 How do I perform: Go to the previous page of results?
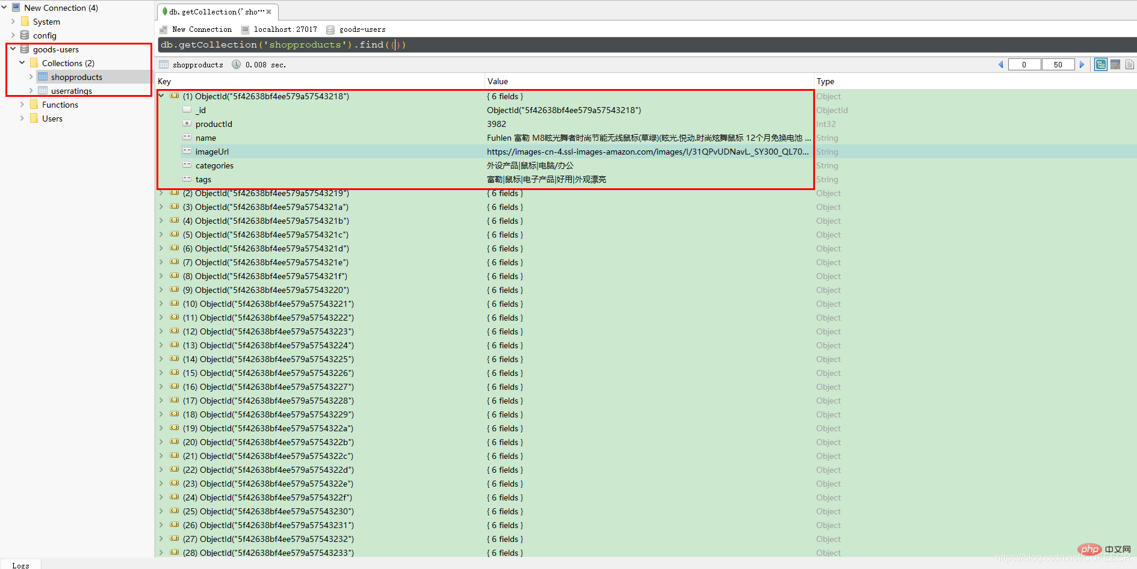click(1001, 65)
